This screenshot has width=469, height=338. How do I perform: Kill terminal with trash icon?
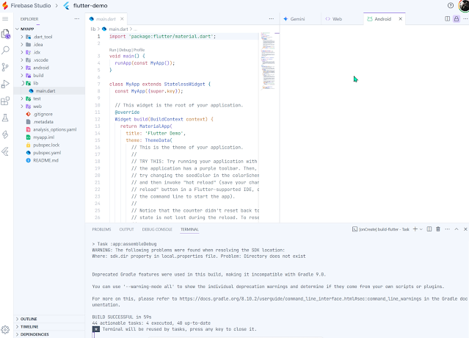pyautogui.click(x=438, y=229)
